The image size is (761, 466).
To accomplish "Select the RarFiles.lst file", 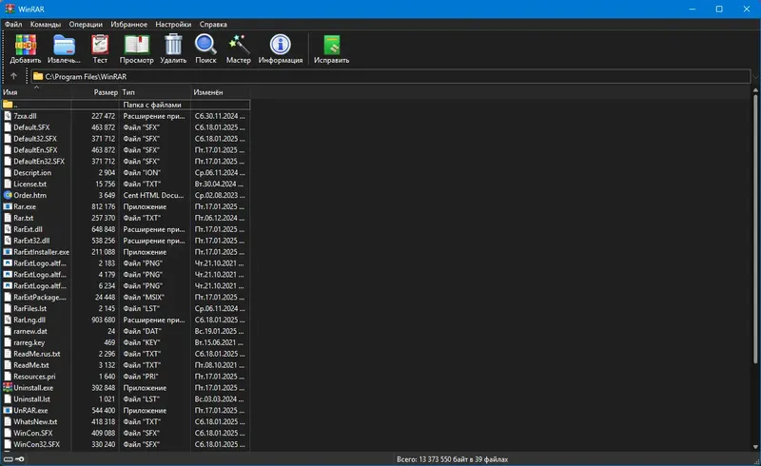I will click(30, 309).
